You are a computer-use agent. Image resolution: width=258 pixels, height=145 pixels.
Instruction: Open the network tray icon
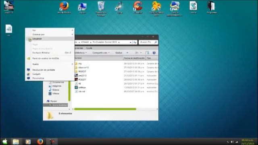[x=237, y=142]
